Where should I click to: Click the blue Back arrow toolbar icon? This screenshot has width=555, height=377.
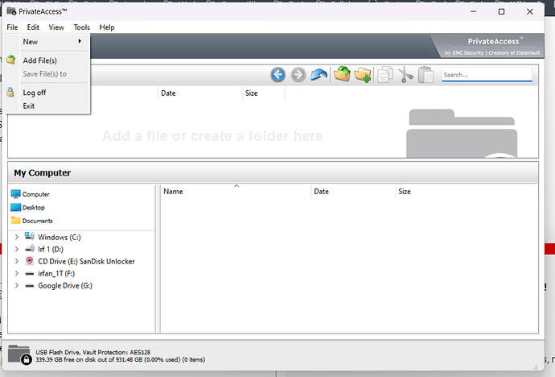click(277, 75)
